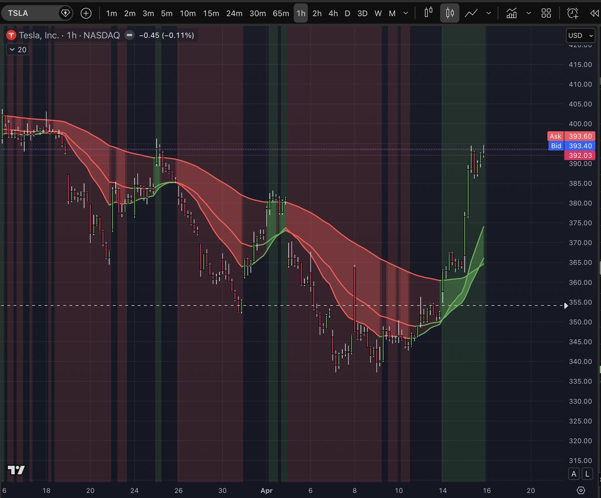Expand the extra timeframes chevron
Viewport: 601px width, 498px height.
point(406,13)
